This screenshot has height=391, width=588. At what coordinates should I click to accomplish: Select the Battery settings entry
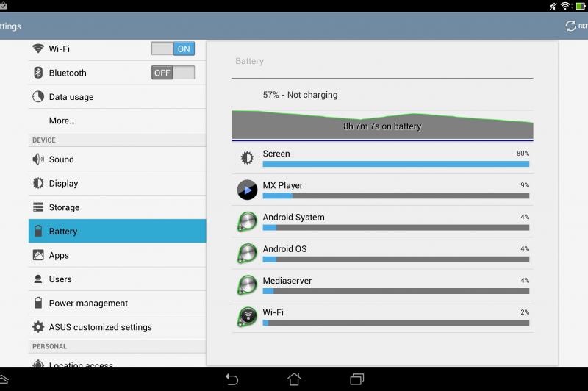click(x=117, y=231)
